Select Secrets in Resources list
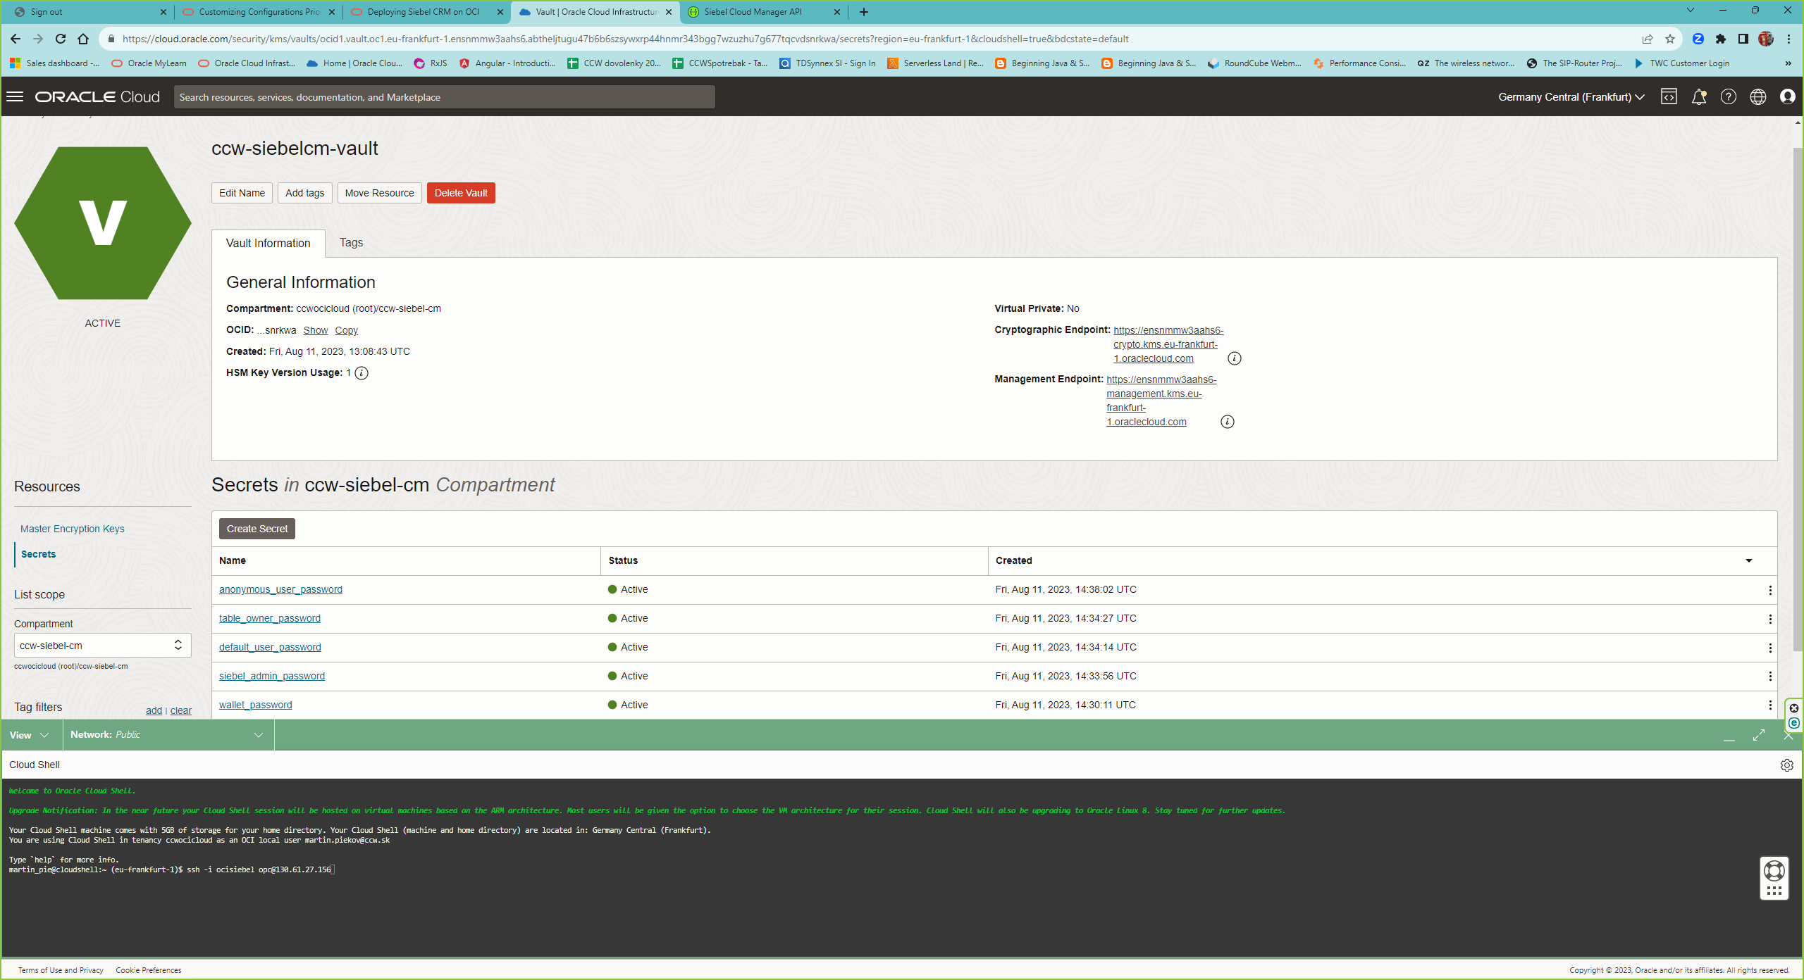 tap(39, 555)
